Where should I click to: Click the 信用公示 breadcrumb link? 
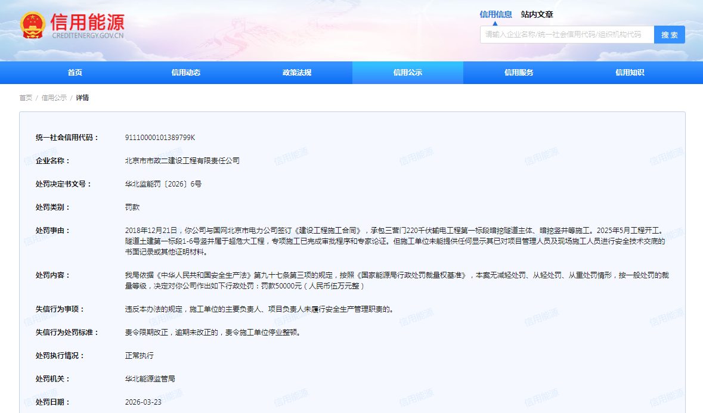click(54, 98)
